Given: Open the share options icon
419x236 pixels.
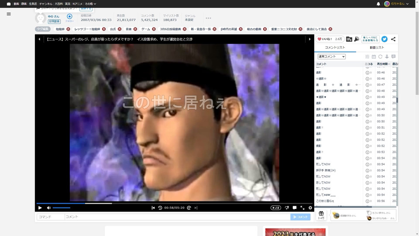Looking at the screenshot, I should pos(393,39).
